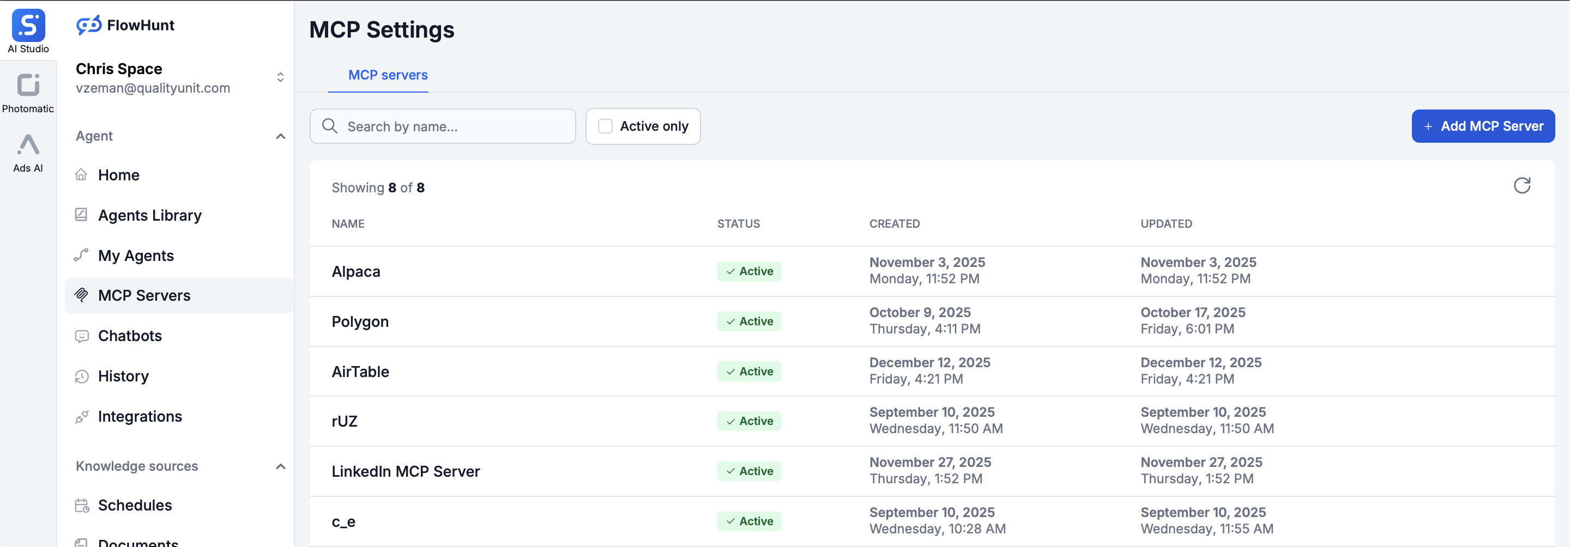
Task: Toggle Active status on the Polygon server
Action: pos(749,321)
